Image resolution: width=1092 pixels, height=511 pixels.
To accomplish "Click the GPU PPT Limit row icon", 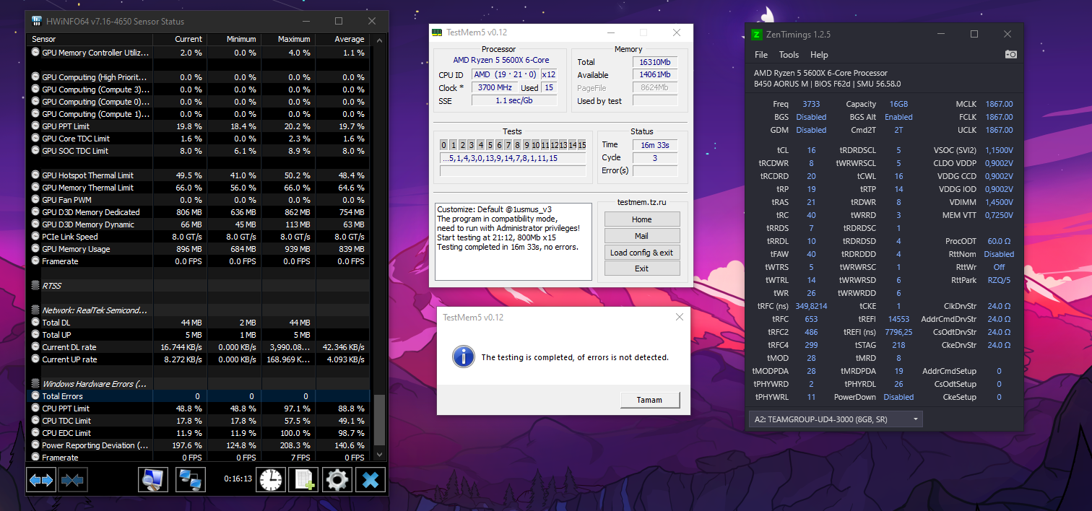I will [x=36, y=126].
